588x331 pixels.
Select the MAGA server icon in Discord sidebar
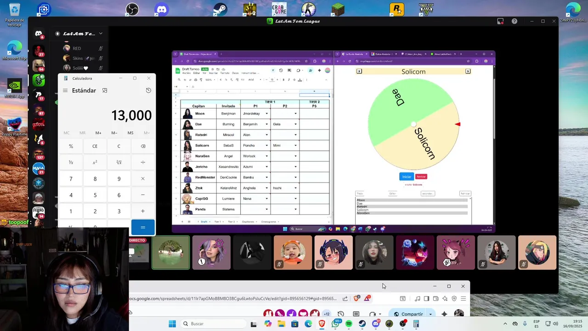click(39, 169)
